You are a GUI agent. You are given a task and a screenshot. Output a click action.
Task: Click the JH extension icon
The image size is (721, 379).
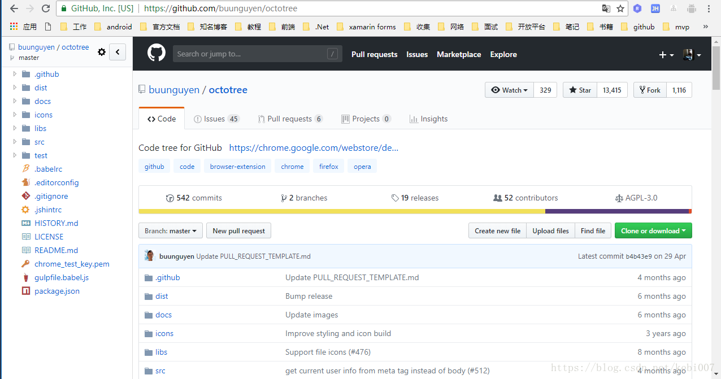tap(655, 8)
